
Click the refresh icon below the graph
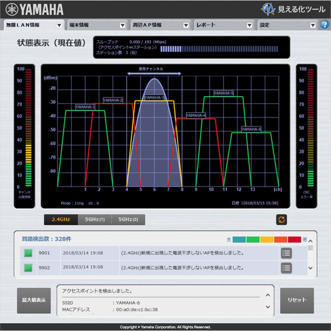click(281, 220)
